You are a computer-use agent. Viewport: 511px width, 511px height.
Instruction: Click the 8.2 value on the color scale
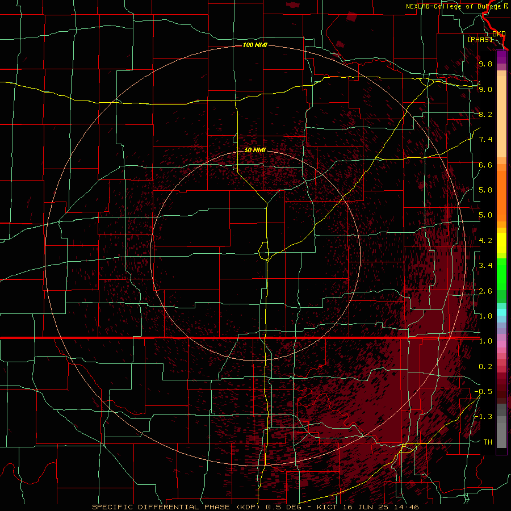click(485, 114)
